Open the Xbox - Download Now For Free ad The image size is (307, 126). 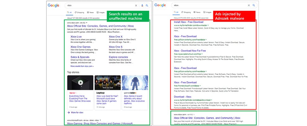190,51
